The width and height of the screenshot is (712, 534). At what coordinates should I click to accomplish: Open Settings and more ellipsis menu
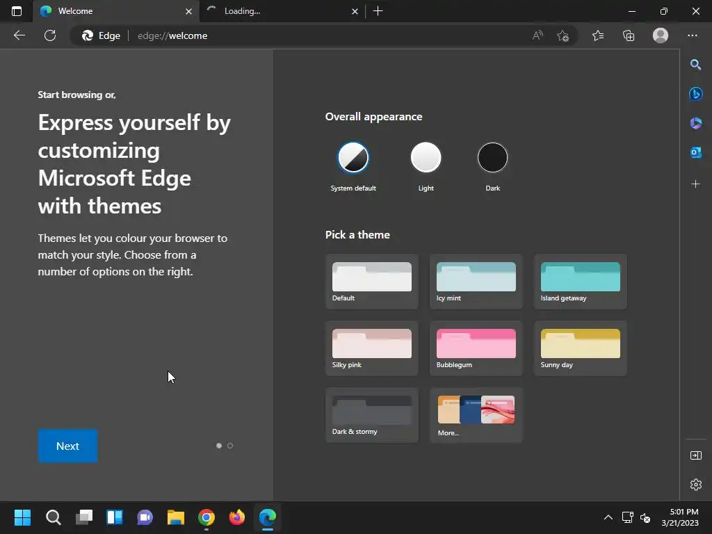pos(693,35)
